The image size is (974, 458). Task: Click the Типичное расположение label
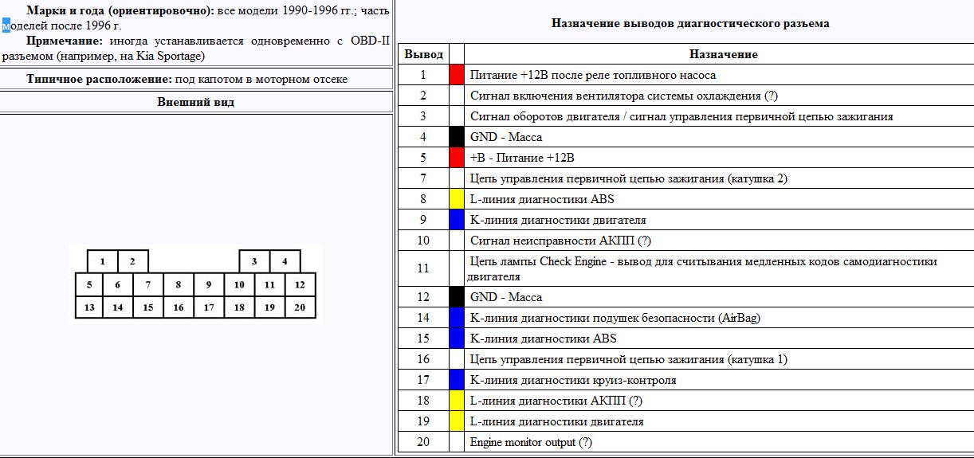click(x=99, y=79)
